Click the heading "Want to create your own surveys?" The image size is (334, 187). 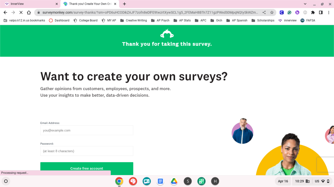coord(134,76)
